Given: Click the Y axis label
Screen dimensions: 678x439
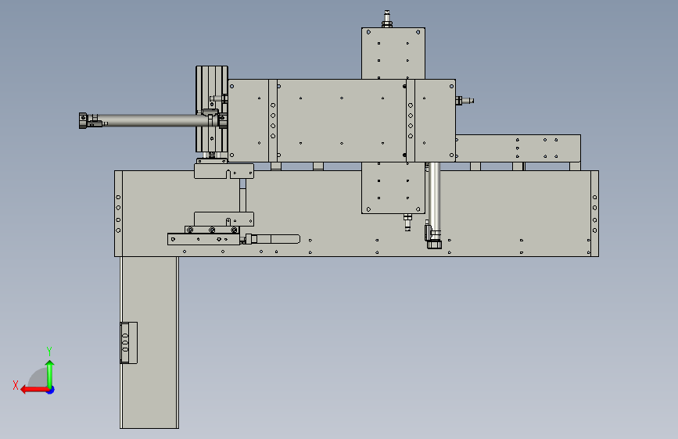Looking at the screenshot, I should [x=49, y=351].
